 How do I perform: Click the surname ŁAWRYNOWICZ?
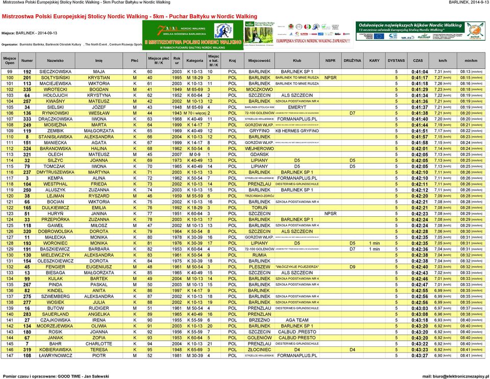point(55,356)
